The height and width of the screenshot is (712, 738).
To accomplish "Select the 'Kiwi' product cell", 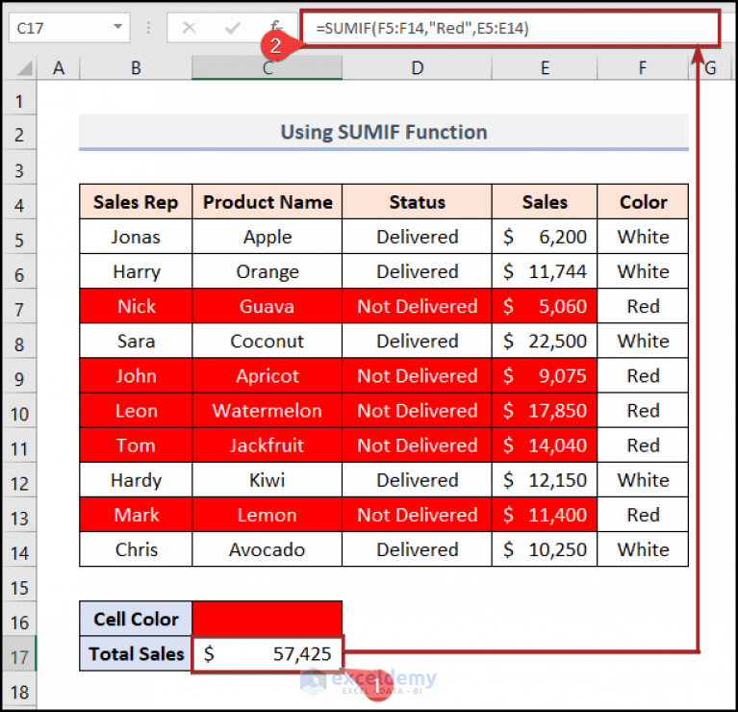I will coord(267,480).
